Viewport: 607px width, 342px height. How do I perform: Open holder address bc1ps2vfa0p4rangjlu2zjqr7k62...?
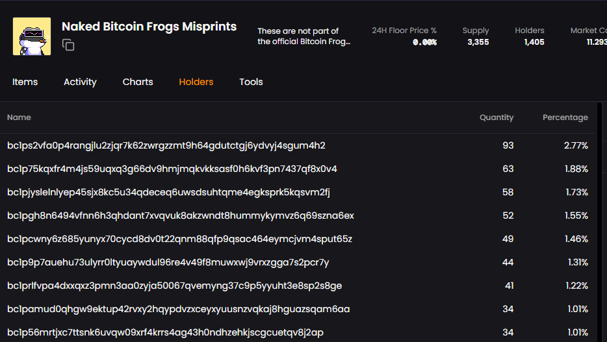(166, 145)
